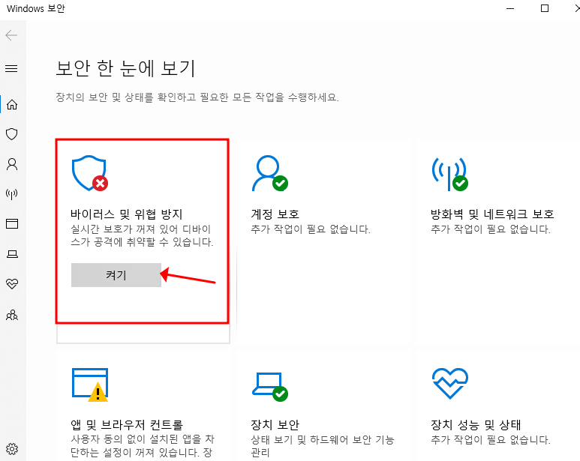Click the 보안 한 눈에 보기 title

[125, 68]
